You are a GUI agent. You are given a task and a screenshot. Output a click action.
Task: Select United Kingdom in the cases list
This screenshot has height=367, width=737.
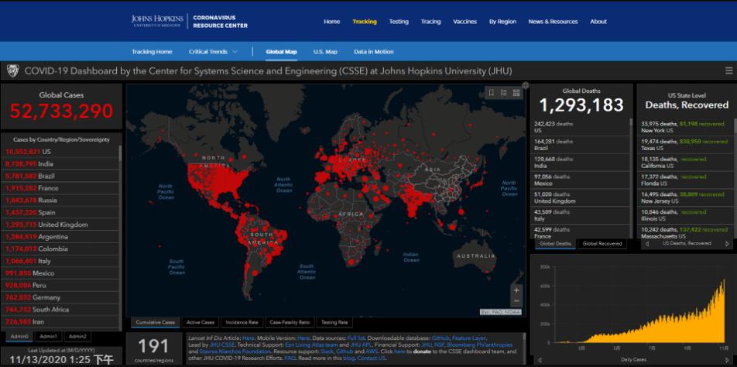pos(60,225)
